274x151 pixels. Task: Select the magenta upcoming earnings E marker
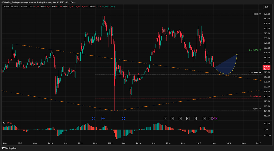coord(217,118)
